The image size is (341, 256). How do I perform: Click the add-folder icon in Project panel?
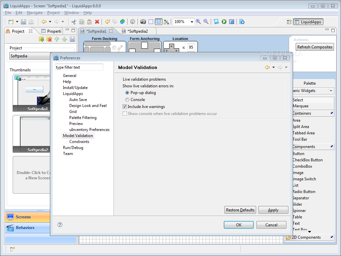[x=42, y=39]
